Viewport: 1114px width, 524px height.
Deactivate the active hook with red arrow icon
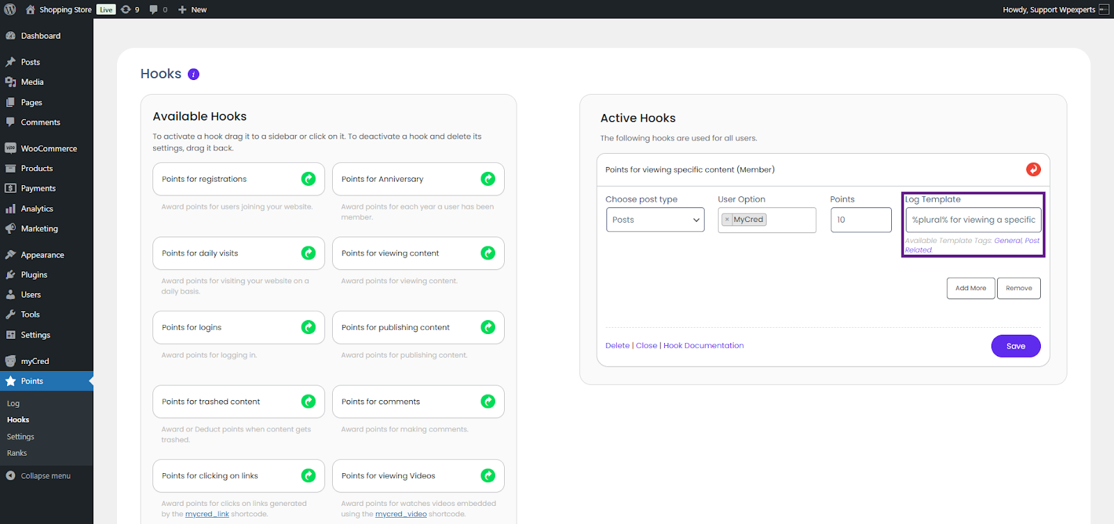[x=1033, y=169]
